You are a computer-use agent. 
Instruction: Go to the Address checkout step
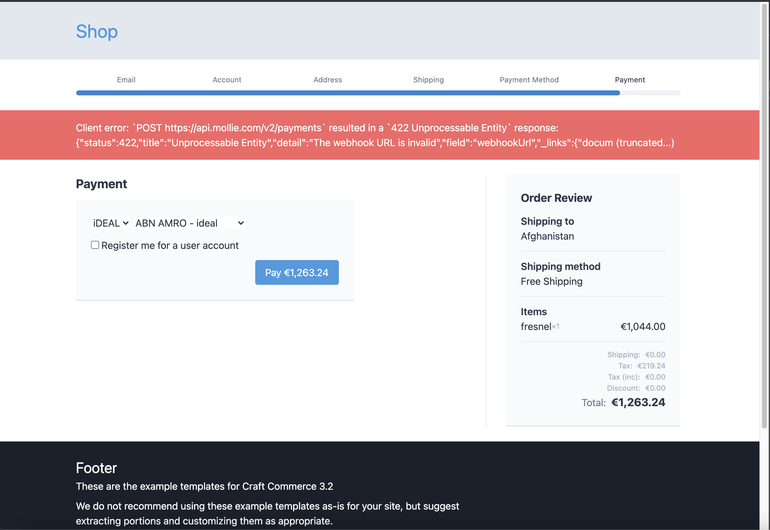point(327,80)
